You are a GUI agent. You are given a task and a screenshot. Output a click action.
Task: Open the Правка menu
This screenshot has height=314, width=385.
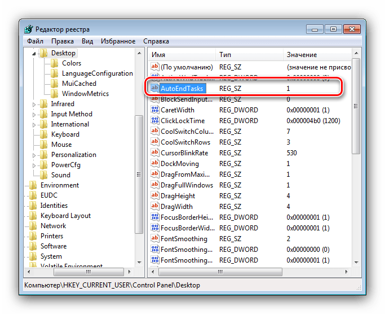pyautogui.click(x=63, y=41)
